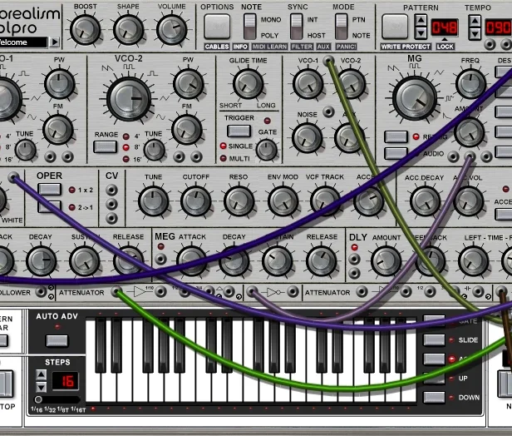This screenshot has width=512, height=436.
Task: Select the FILTER tab
Action: coord(302,47)
